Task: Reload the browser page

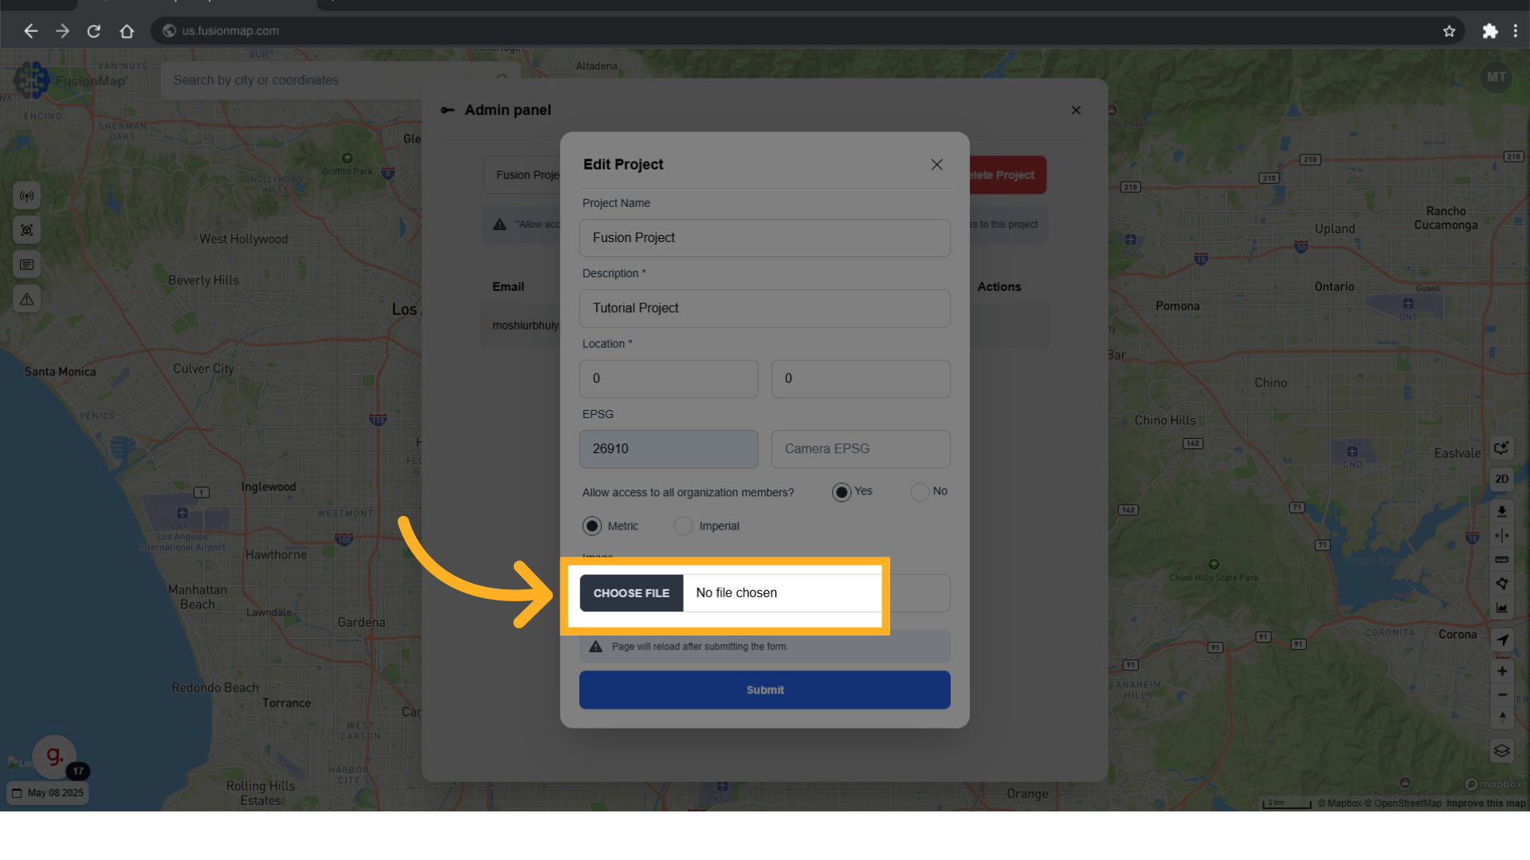Action: click(94, 31)
